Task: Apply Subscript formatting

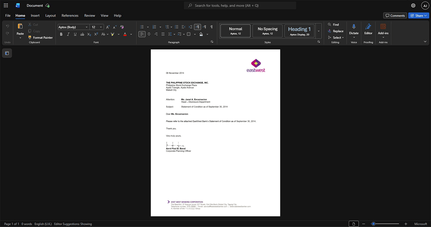Action: click(x=89, y=34)
